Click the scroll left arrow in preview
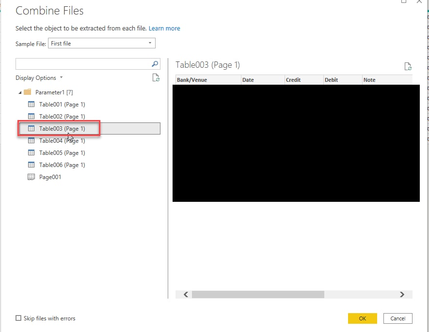Screen dimensions: 429x332 click(x=186, y=294)
